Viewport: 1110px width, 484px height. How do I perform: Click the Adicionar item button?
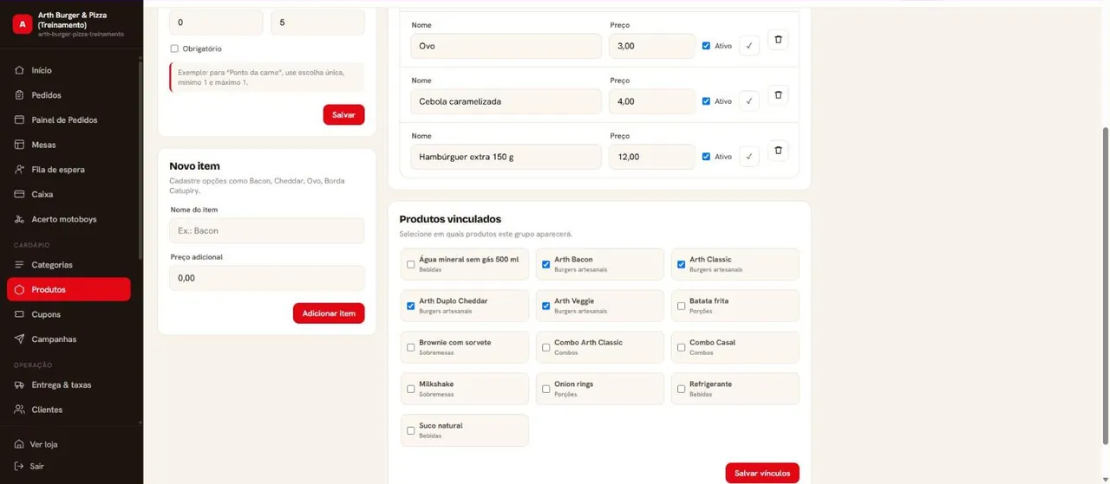pos(329,313)
